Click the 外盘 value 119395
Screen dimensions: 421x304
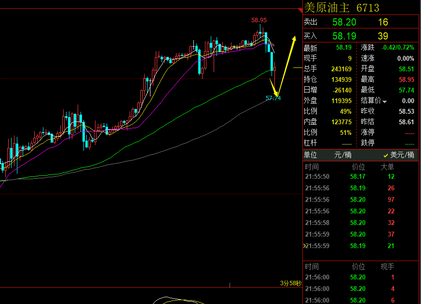(341, 101)
